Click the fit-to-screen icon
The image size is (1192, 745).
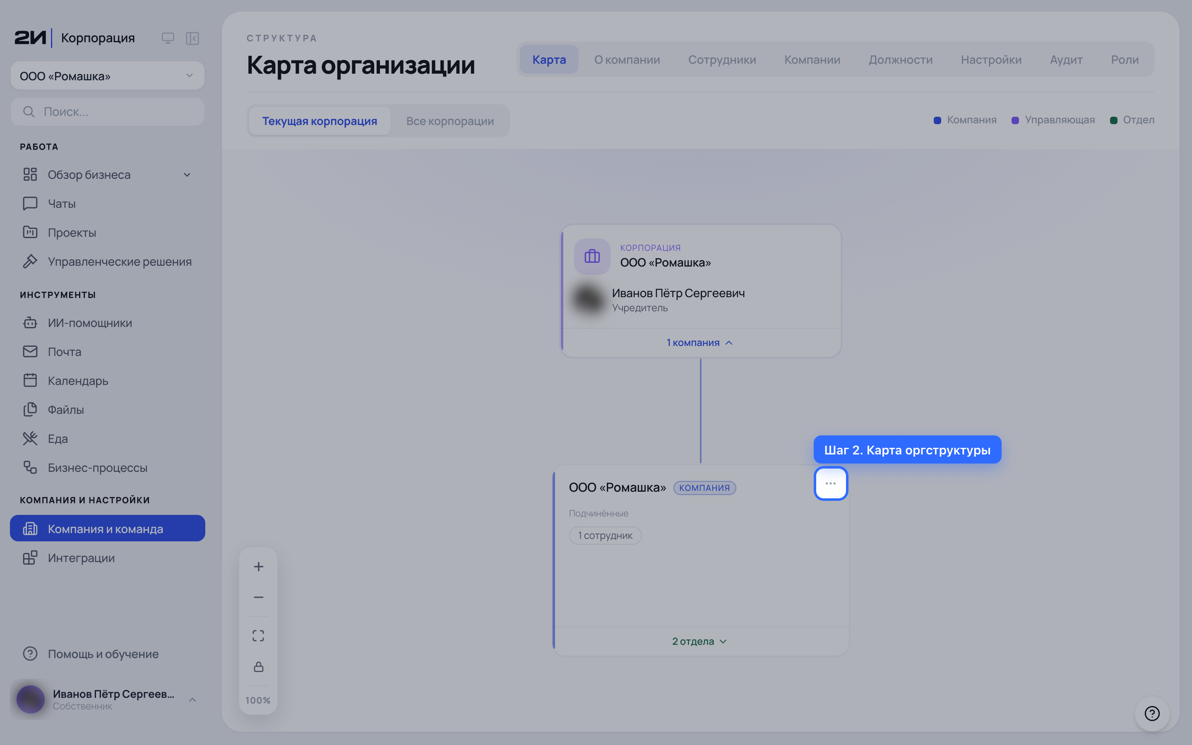click(258, 636)
